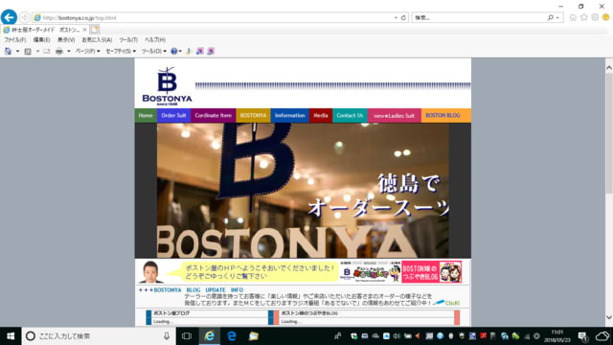The height and width of the screenshot is (345, 613).
Task: Open the Windows Start menu
Action: point(11,336)
